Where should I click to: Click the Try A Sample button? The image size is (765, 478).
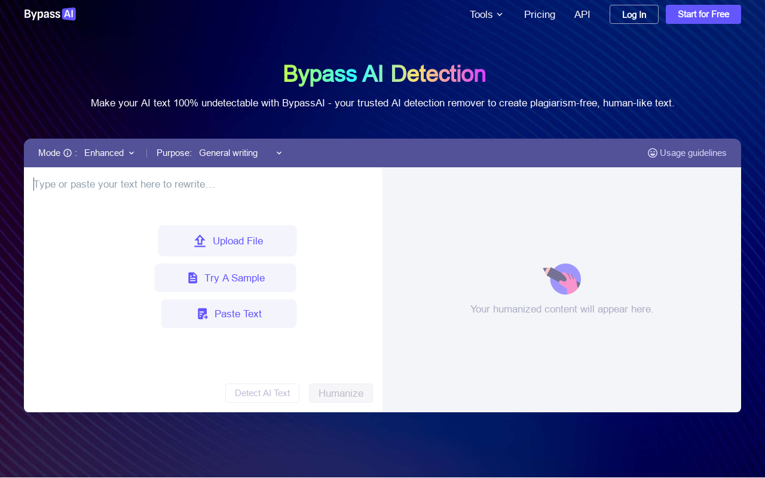click(x=225, y=278)
